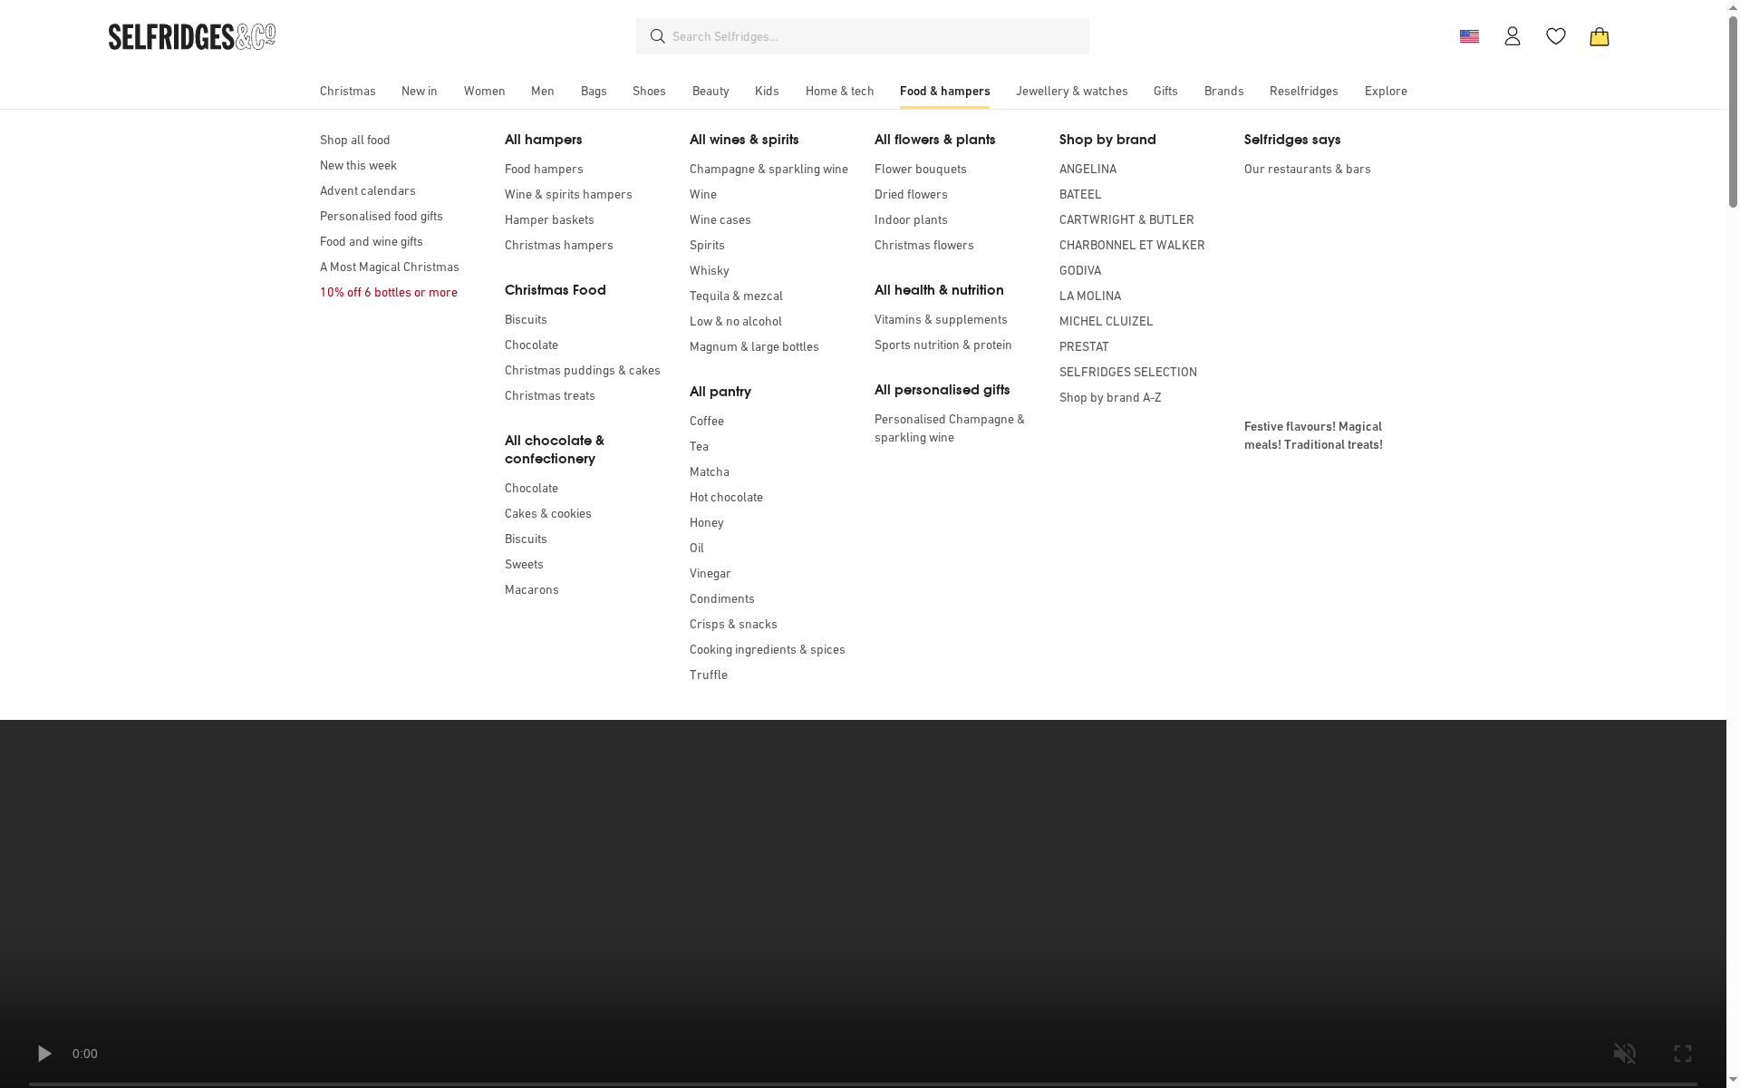Type in the Search Selfridges field
This screenshot has height=1088, width=1740.
click(x=861, y=36)
